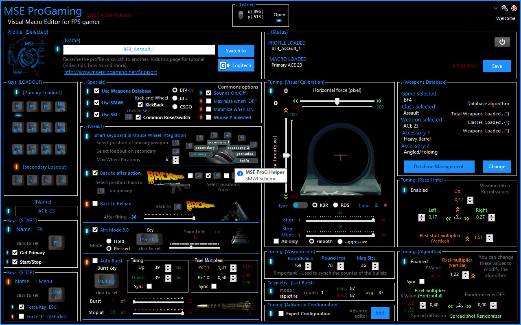The width and height of the screenshot is (521, 325).
Task: Click the gray power button in Status panel
Action: (x=502, y=42)
